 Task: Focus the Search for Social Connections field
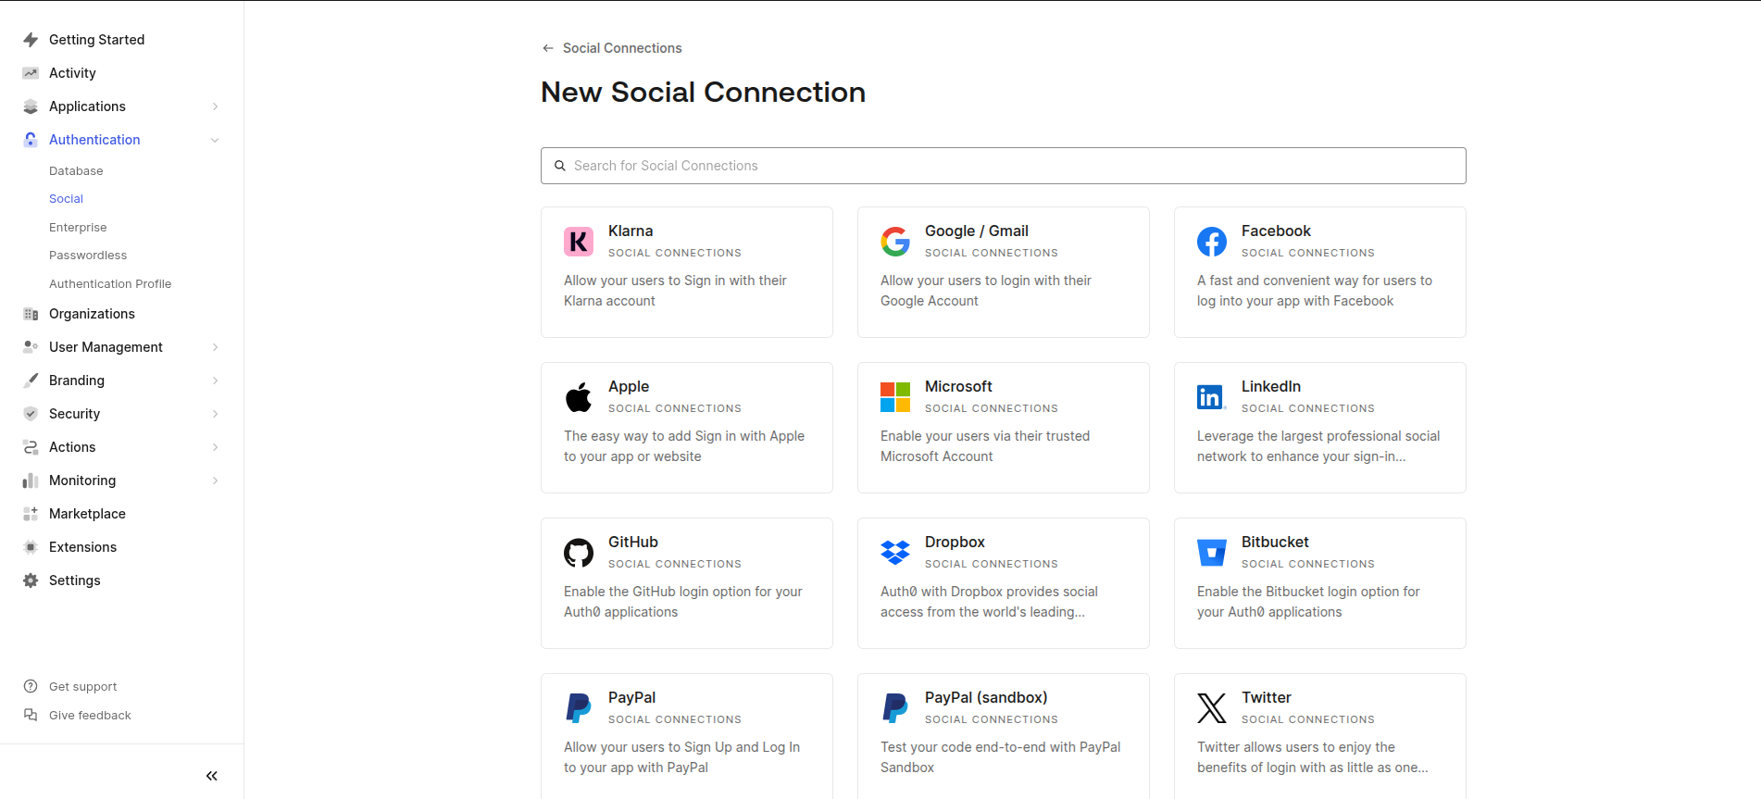(1003, 166)
